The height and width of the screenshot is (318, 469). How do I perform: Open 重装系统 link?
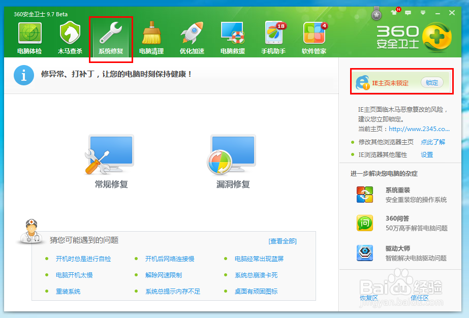click(68, 292)
